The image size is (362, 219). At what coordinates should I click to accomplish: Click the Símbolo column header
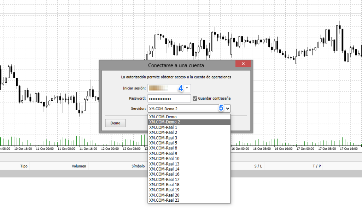(x=138, y=166)
